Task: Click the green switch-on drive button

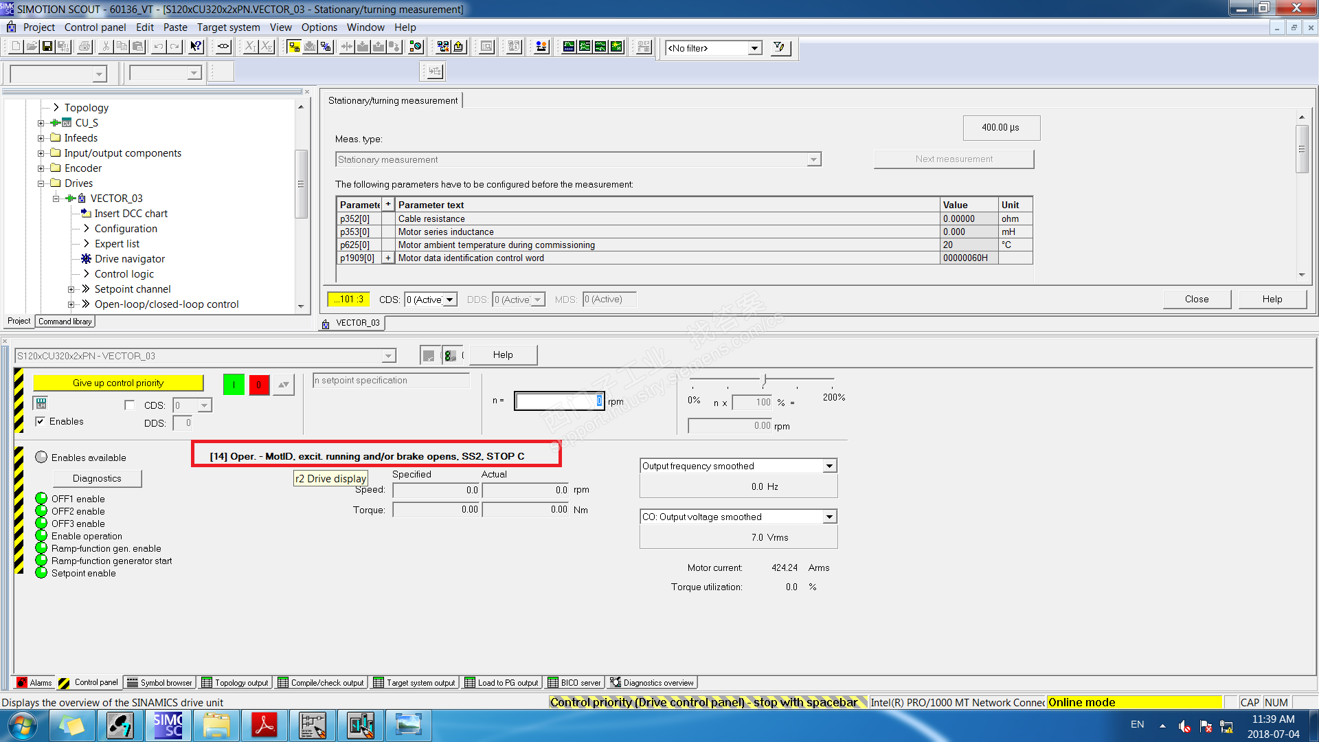Action: 234,385
